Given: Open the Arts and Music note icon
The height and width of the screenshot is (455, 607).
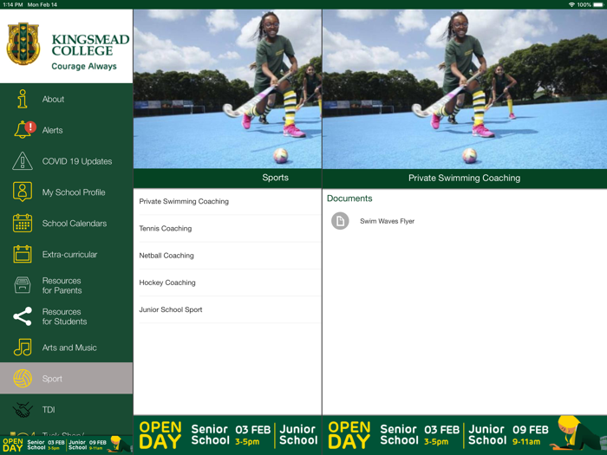Looking at the screenshot, I should [x=23, y=348].
